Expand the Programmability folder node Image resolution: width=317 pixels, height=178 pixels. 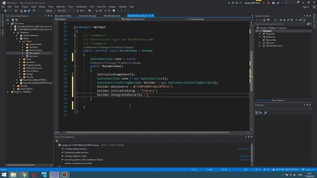click(x=20, y=65)
